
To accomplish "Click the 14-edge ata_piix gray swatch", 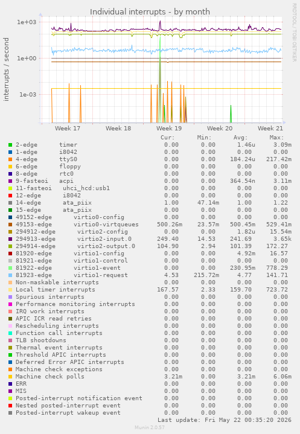I will [10, 203].
